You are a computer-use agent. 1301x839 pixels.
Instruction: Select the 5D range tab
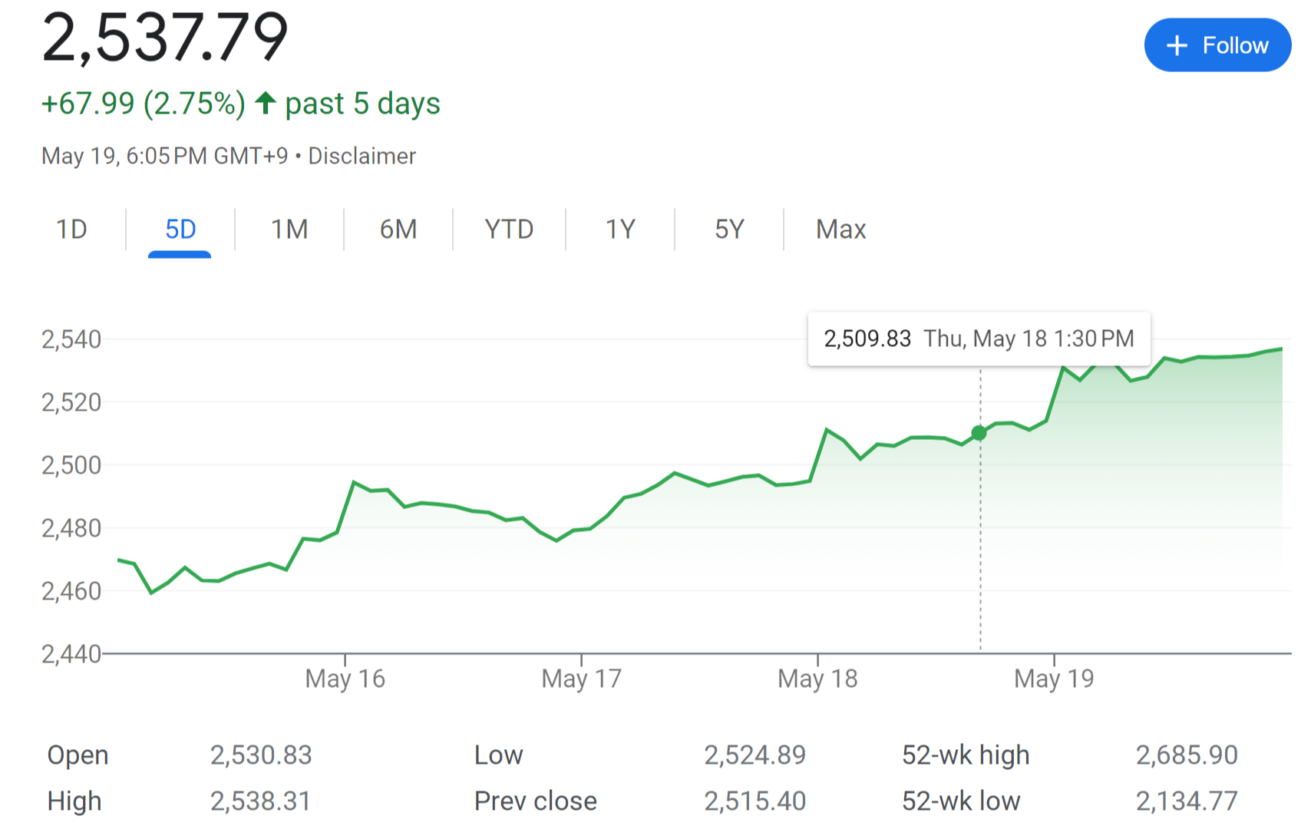(180, 229)
